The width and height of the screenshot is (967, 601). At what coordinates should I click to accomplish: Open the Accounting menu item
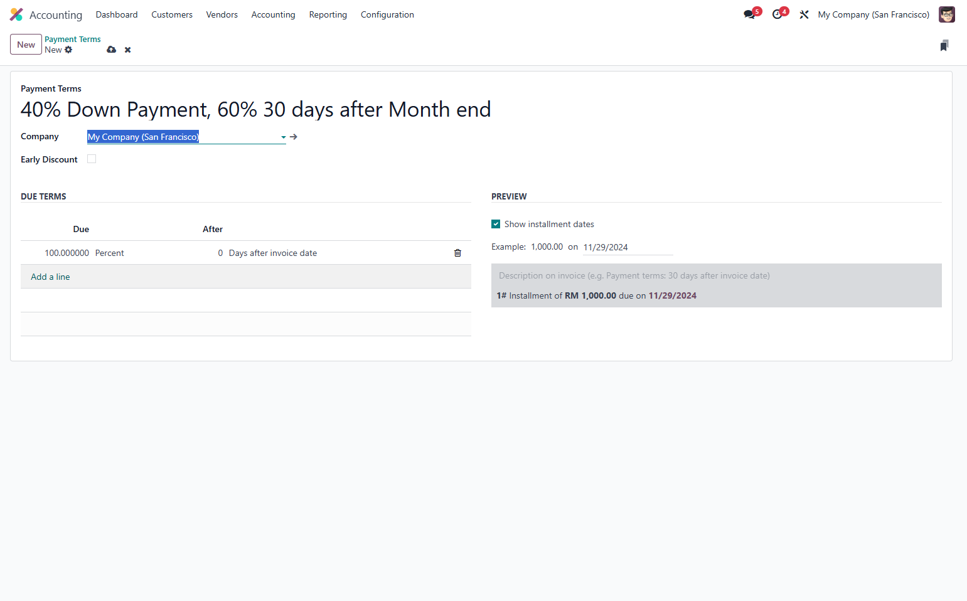tap(273, 14)
